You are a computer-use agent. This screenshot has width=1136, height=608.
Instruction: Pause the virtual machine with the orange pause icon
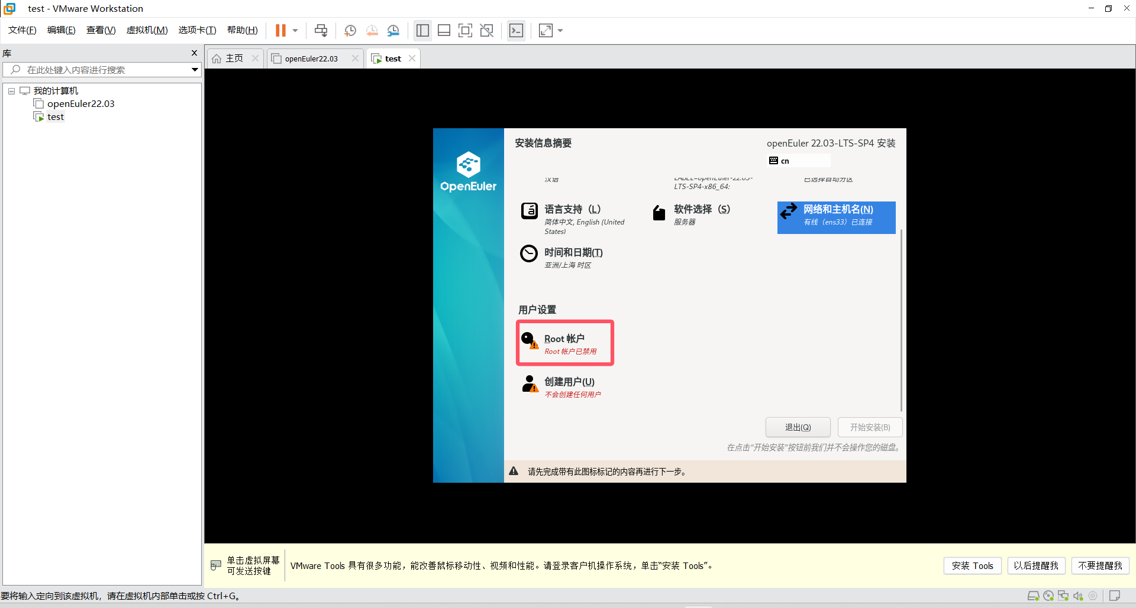coord(280,30)
